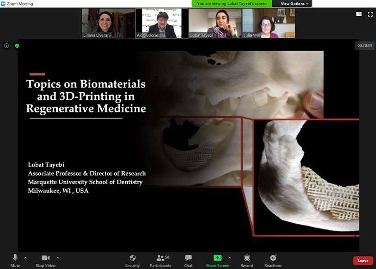Switch the video layout view icon
The image size is (376, 269).
click(359, 14)
